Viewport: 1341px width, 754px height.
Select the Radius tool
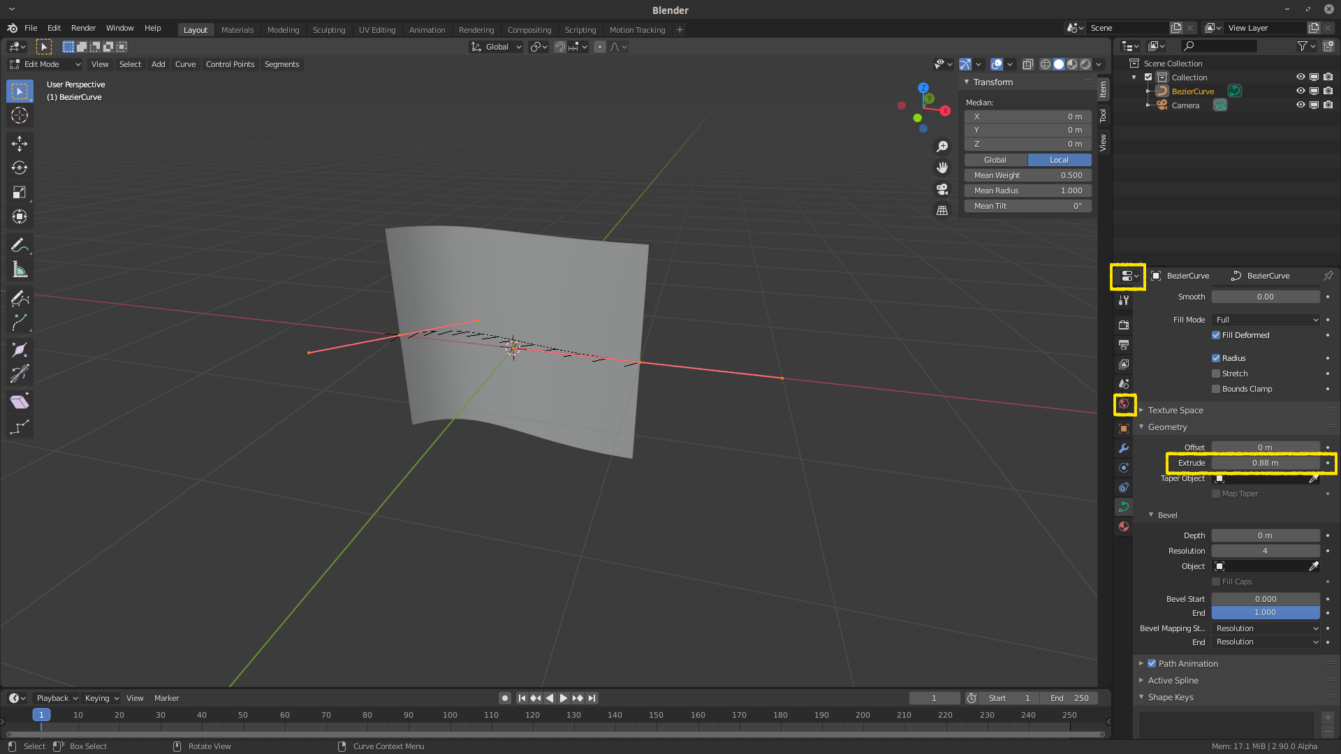click(x=20, y=350)
